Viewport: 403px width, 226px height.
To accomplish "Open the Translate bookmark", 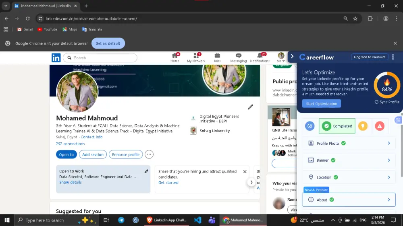I will pyautogui.click(x=92, y=29).
